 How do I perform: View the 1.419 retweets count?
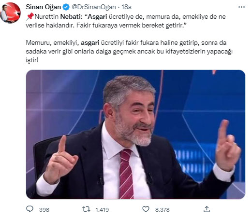pos(102,210)
